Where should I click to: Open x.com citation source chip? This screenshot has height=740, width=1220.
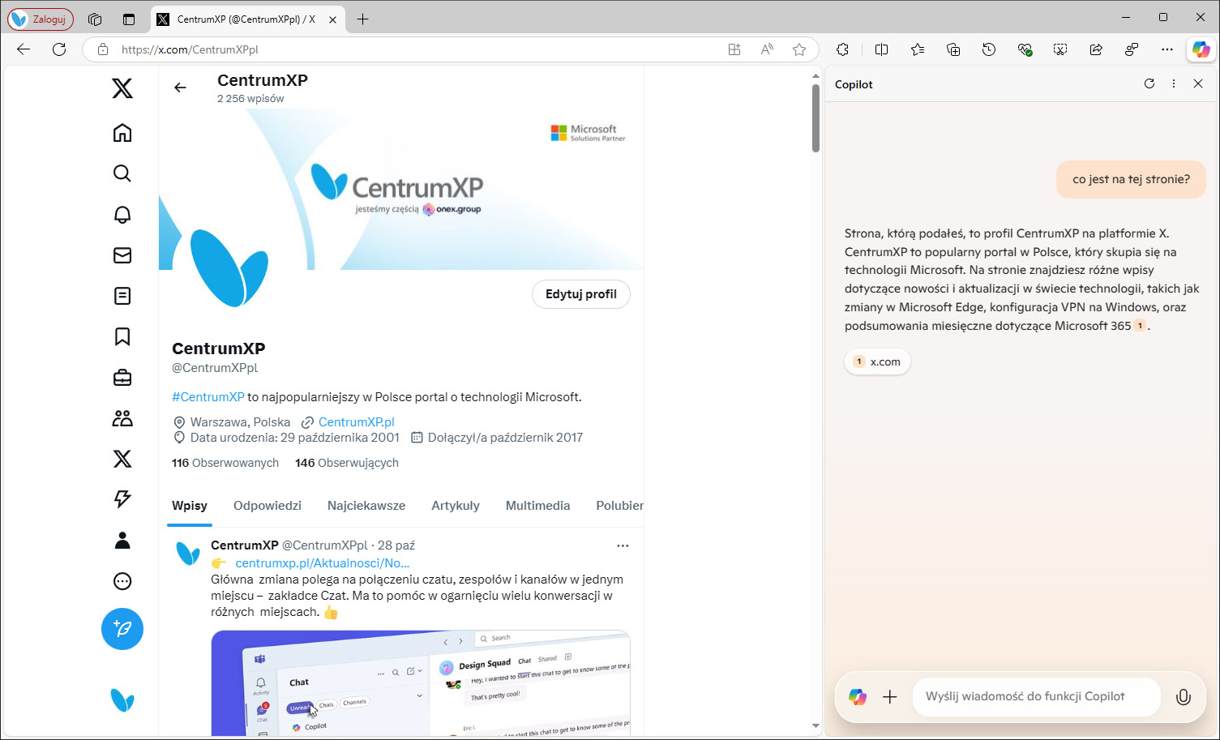pos(878,362)
